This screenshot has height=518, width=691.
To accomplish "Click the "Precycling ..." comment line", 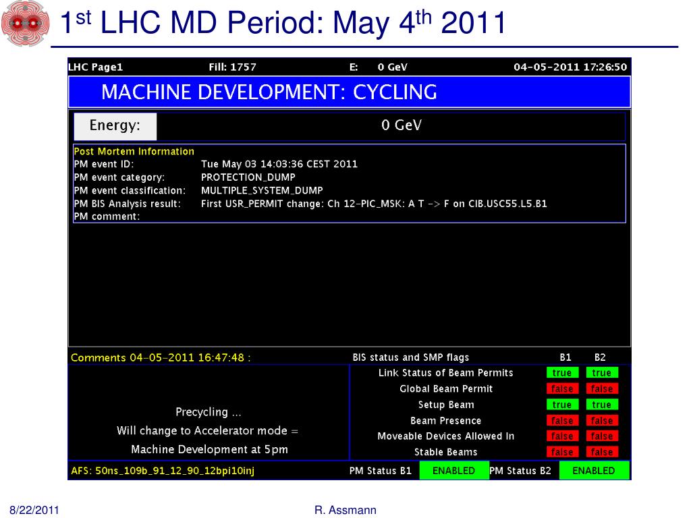I will pos(208,412).
